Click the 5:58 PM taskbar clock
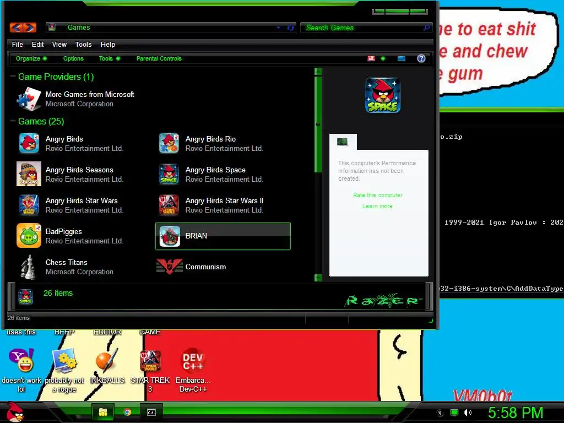The image size is (564, 423). [516, 413]
